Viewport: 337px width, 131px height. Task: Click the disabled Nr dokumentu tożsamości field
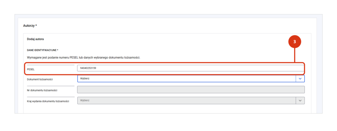click(x=191, y=90)
